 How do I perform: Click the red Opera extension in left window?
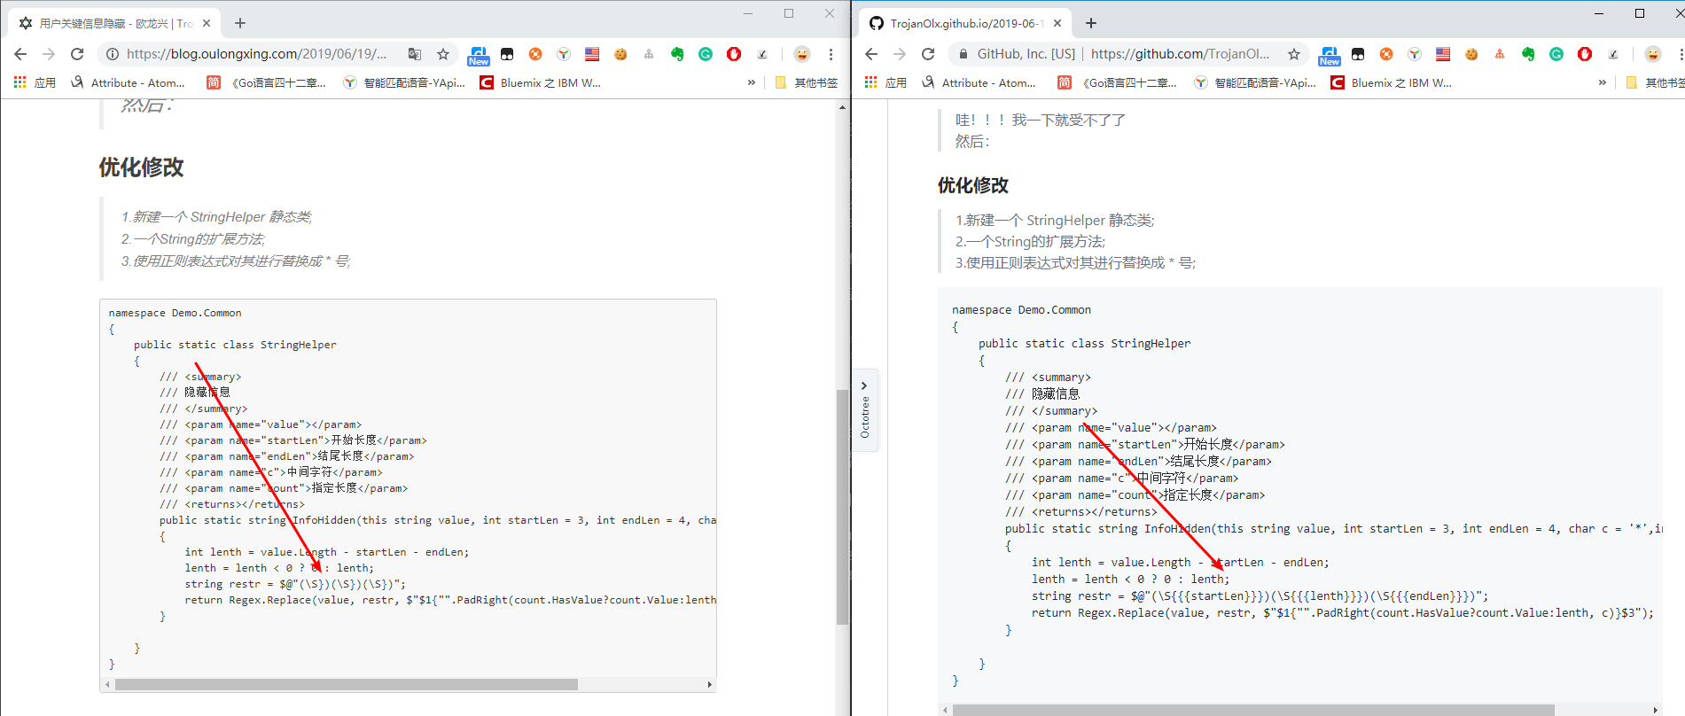point(734,54)
